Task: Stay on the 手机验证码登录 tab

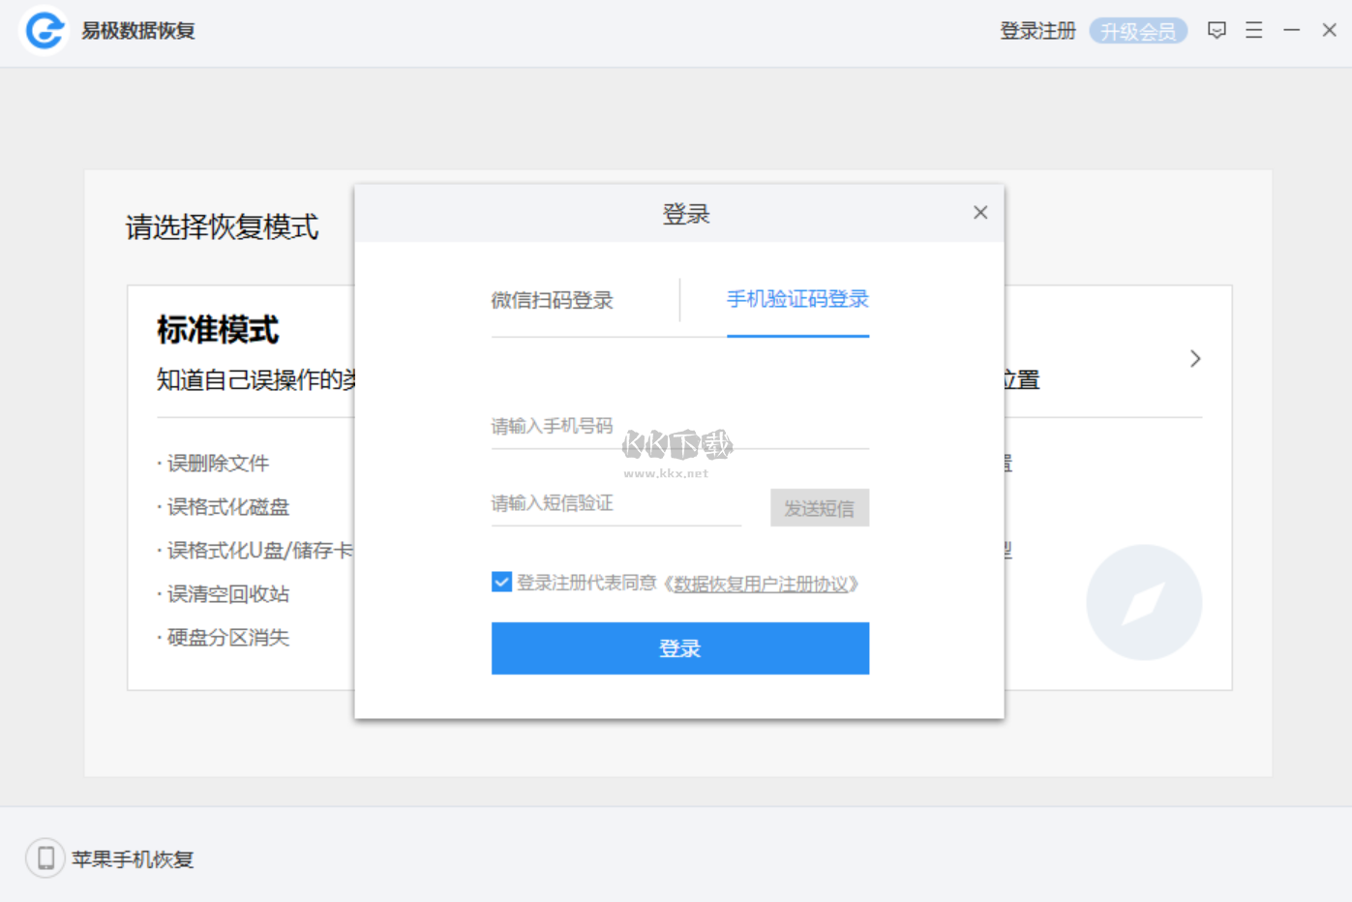Action: [x=797, y=300]
